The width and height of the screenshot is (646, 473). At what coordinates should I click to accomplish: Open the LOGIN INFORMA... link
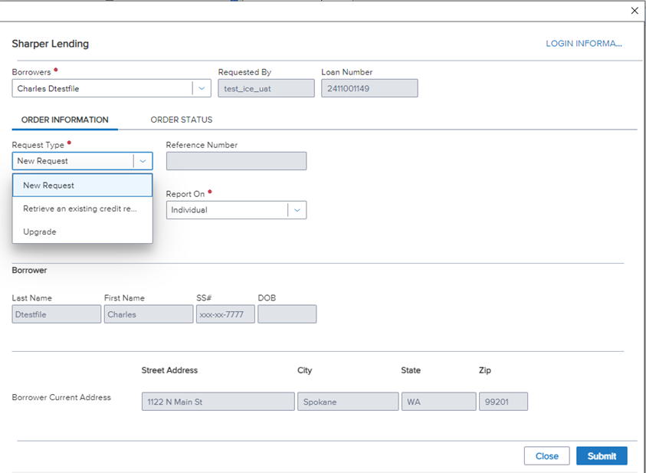click(584, 44)
